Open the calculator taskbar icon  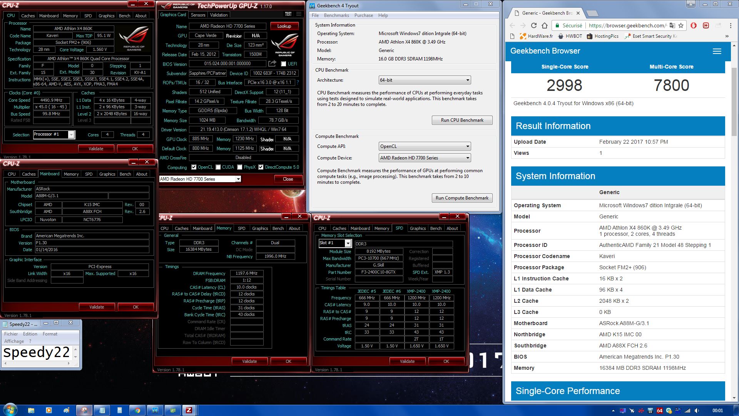click(x=120, y=410)
